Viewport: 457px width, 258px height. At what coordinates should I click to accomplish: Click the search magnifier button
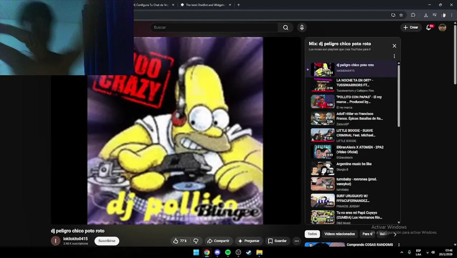286,27
